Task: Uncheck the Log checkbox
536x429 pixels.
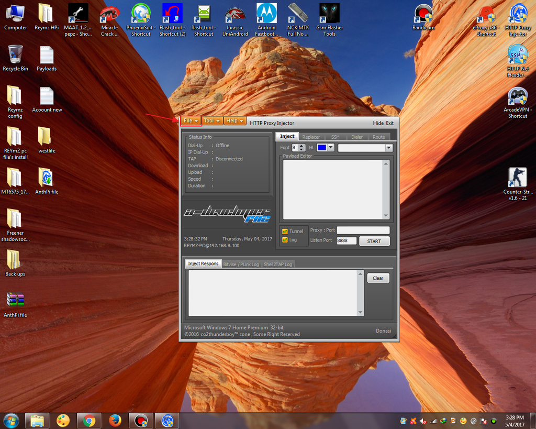Action: (x=285, y=240)
